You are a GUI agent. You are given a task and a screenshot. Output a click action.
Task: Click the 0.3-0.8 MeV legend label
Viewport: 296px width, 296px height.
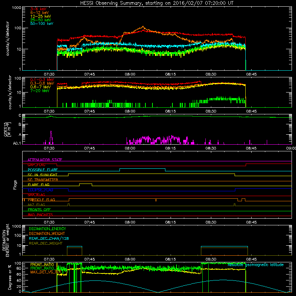pyautogui.click(x=42, y=83)
